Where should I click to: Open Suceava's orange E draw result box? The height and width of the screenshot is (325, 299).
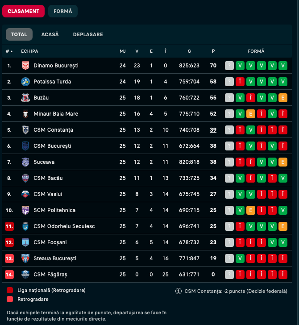pyautogui.click(x=283, y=162)
